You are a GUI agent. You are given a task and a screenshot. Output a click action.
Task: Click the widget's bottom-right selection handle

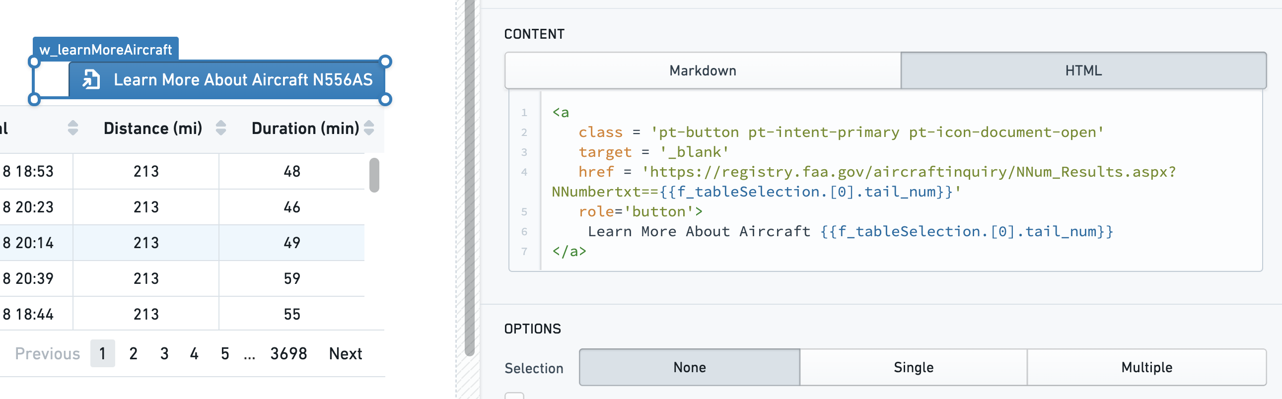tap(385, 99)
